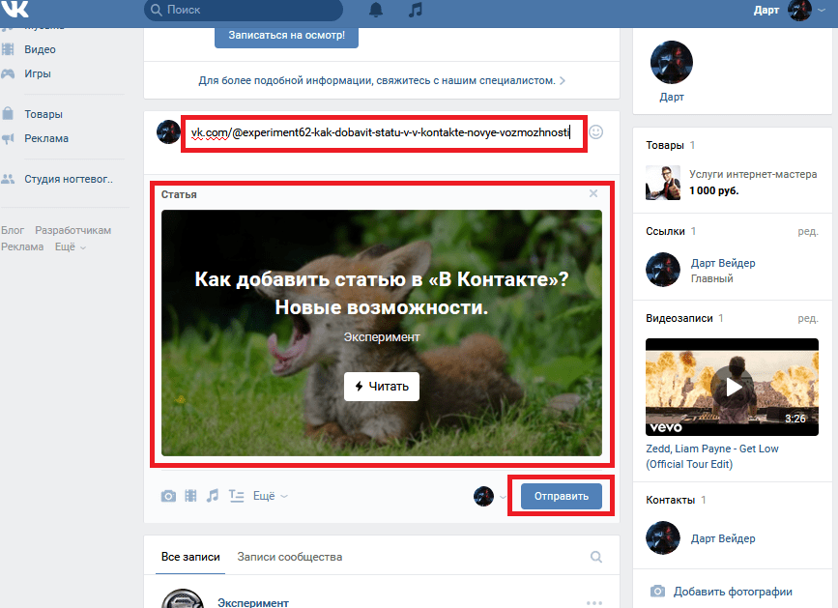Open Видео in the left sidebar
The height and width of the screenshot is (608, 838).
[x=40, y=49]
